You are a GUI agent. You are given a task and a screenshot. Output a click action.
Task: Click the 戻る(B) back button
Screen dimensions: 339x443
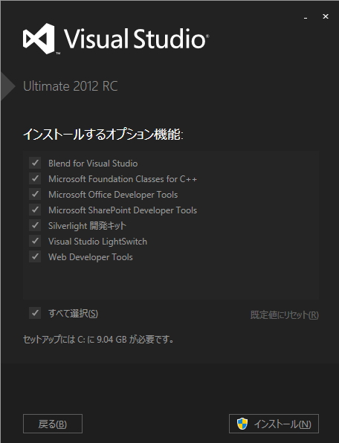point(53,424)
